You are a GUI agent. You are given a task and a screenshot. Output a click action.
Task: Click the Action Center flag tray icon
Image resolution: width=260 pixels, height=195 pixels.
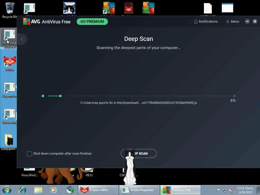219,190
